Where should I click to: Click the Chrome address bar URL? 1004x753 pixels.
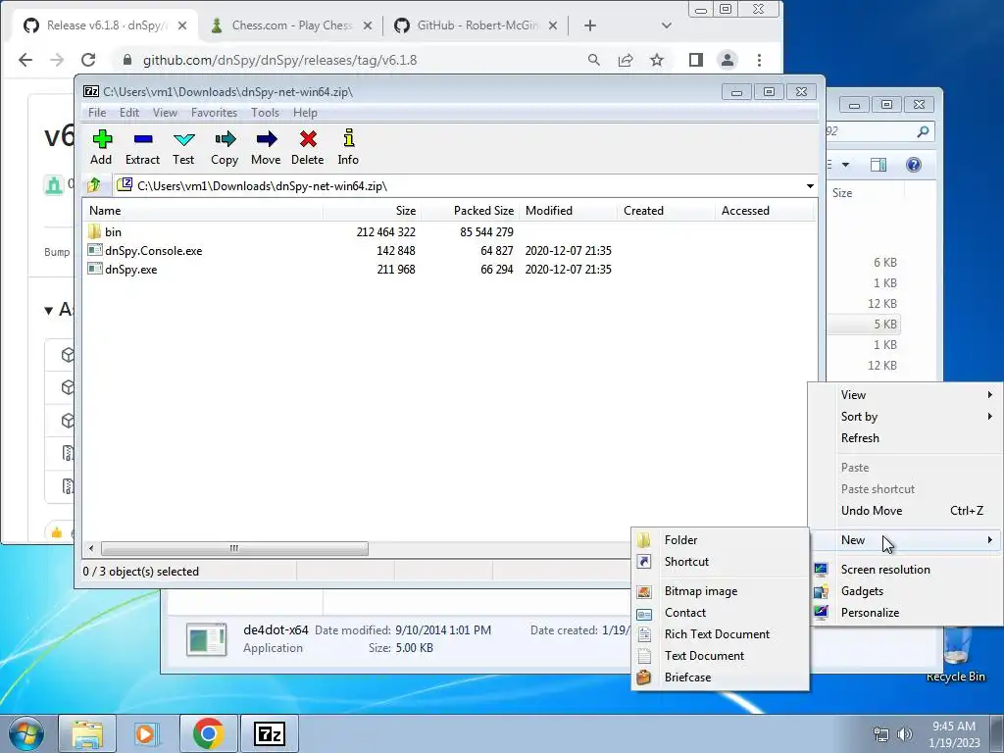tap(279, 60)
